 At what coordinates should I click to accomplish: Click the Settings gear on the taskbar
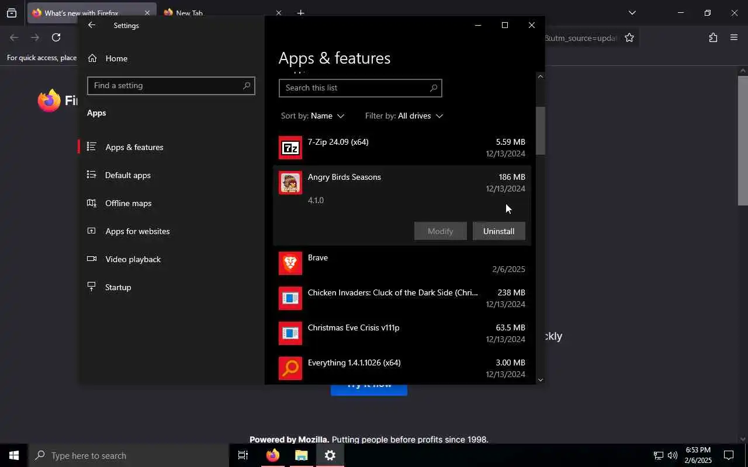330,455
